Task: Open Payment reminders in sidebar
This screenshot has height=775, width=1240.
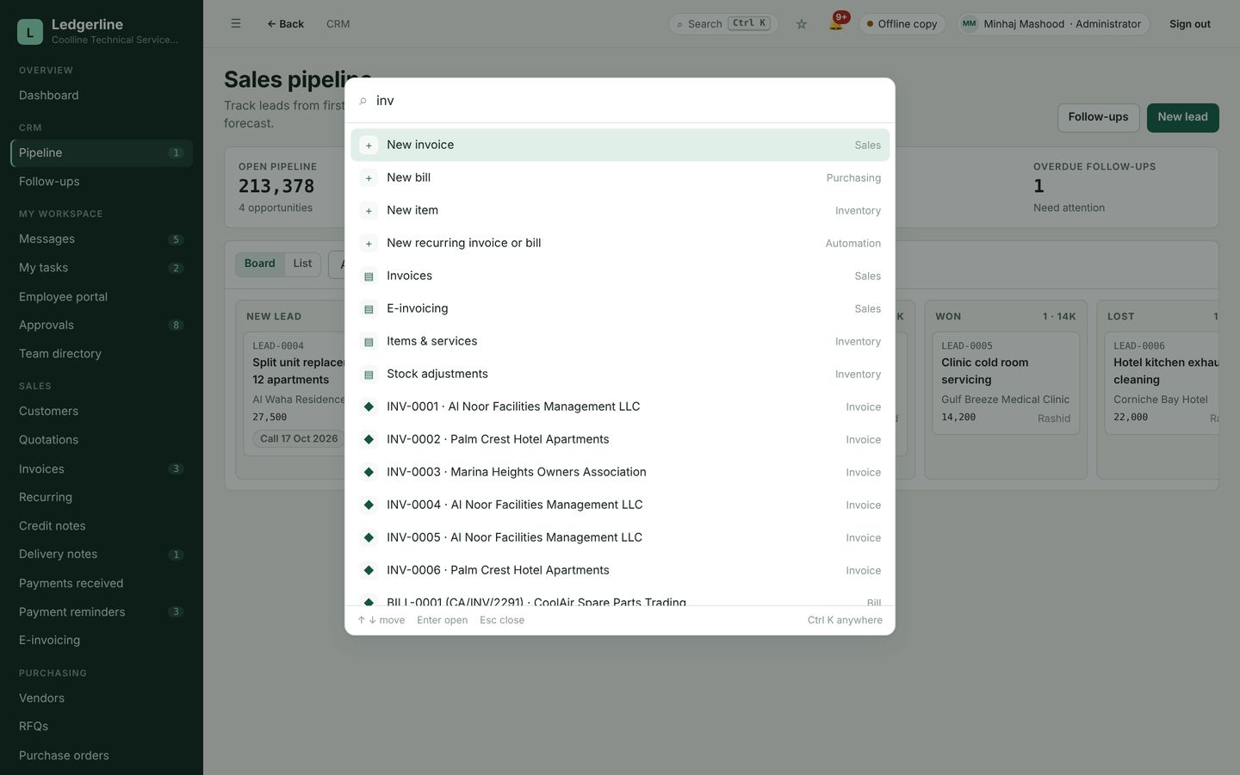Action: pyautogui.click(x=102, y=612)
